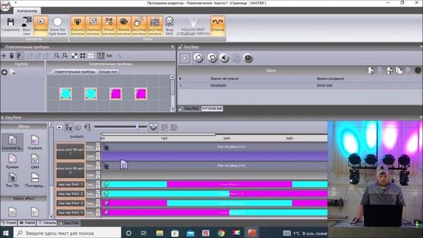Click the Windows search box in the taskbar
This screenshot has height=238, width=423.
[x=67, y=233]
